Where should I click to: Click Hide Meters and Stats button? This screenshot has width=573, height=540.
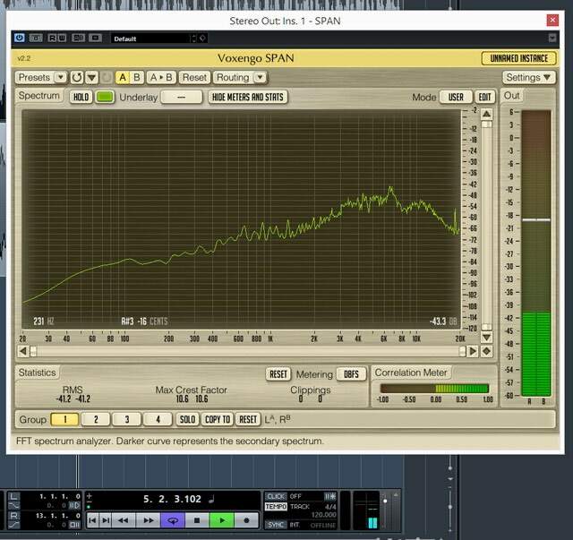[248, 97]
